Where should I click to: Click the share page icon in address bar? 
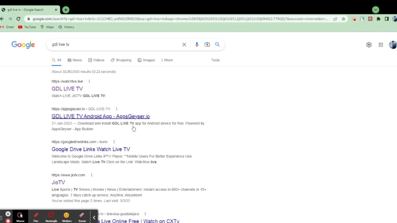335,19
